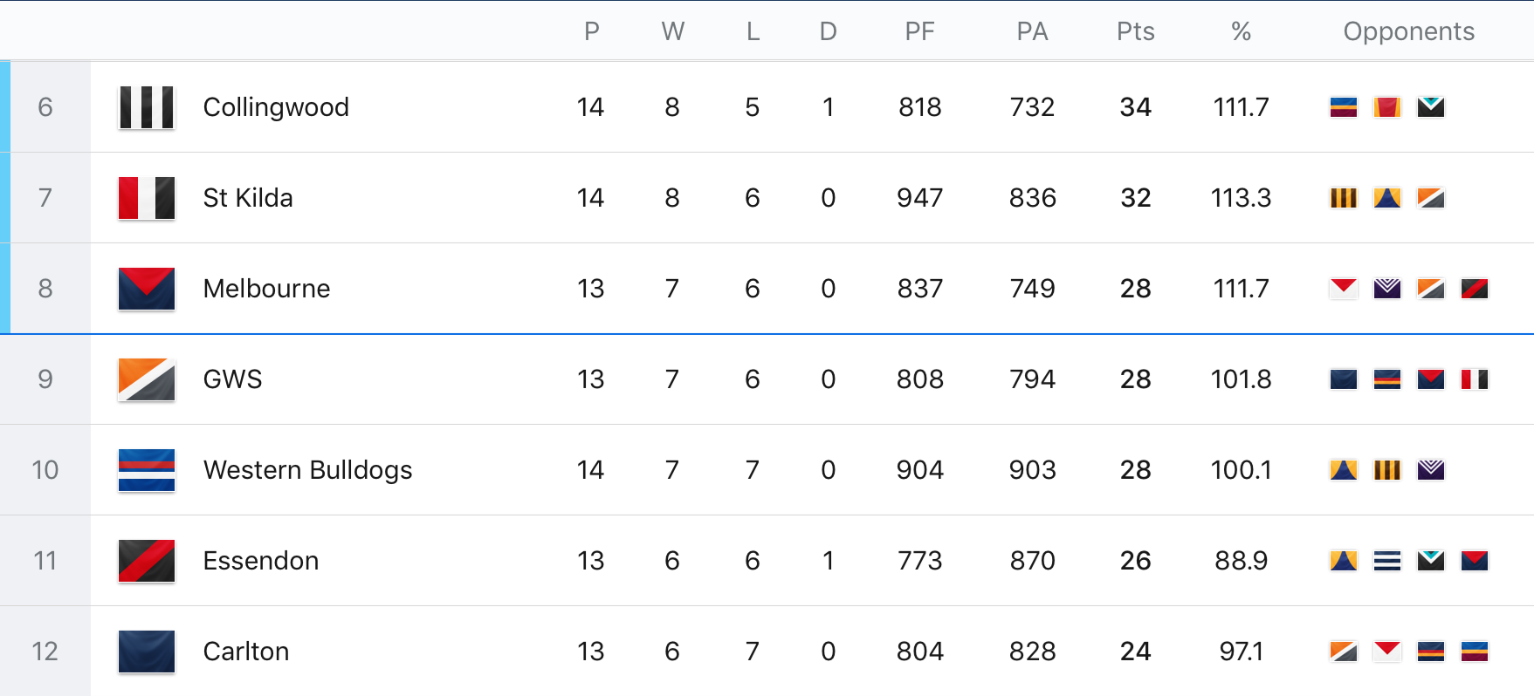Open the Western Bulldogs team name link

[x=307, y=470]
